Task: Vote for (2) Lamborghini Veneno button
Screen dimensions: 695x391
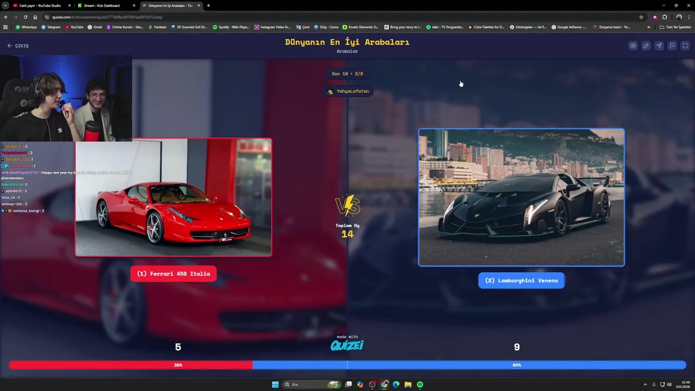Action: pyautogui.click(x=521, y=280)
